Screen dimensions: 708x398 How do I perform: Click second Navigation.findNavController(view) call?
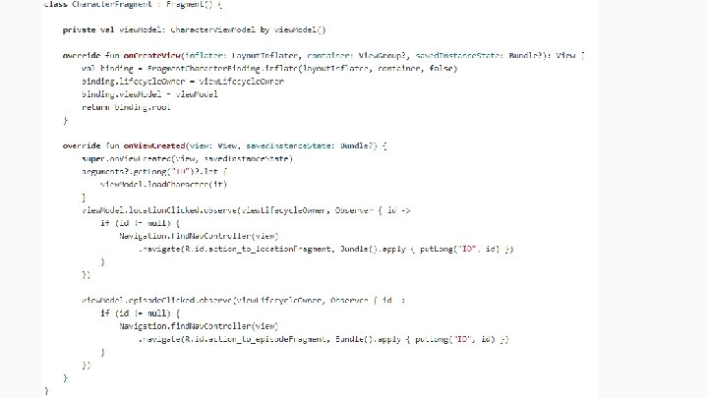pyautogui.click(x=199, y=326)
